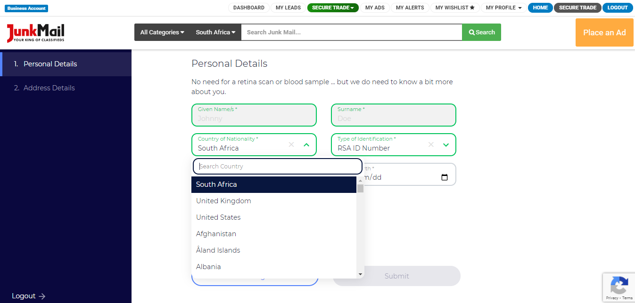Viewport: 635px width, 303px height.
Task: Click inside the Search Country input
Action: (277, 166)
